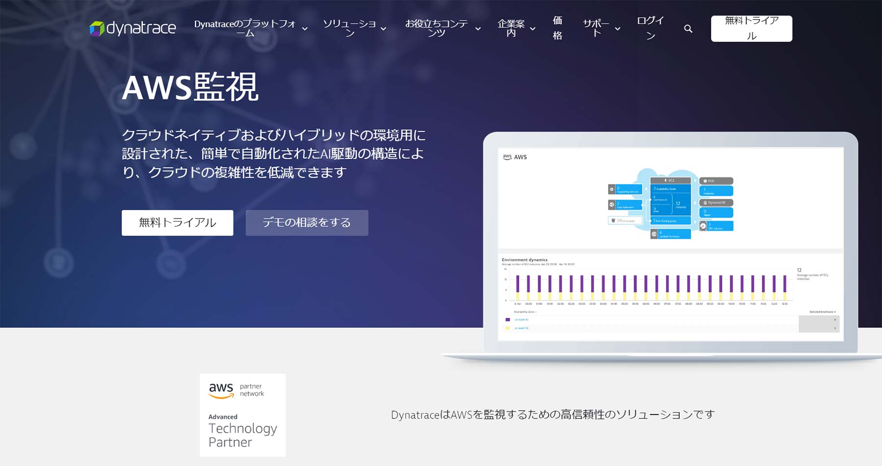Click the AWS監視 page heading
This screenshot has height=466, width=882.
pos(190,87)
